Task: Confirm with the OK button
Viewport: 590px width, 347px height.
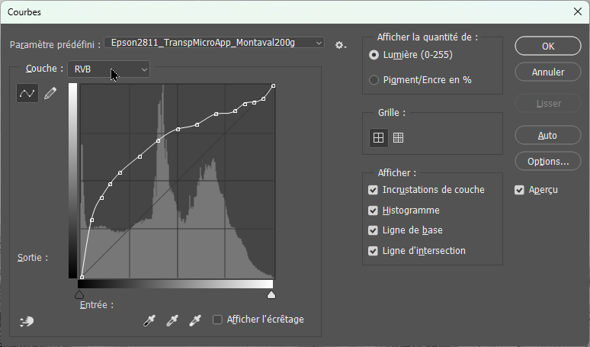Action: click(x=548, y=46)
